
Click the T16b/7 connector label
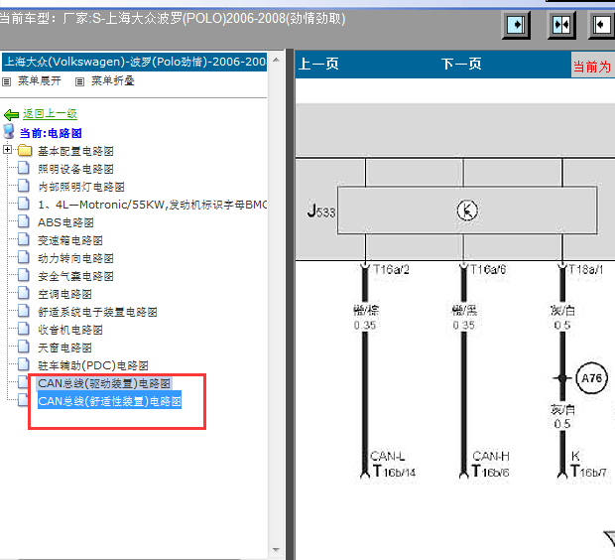589,472
